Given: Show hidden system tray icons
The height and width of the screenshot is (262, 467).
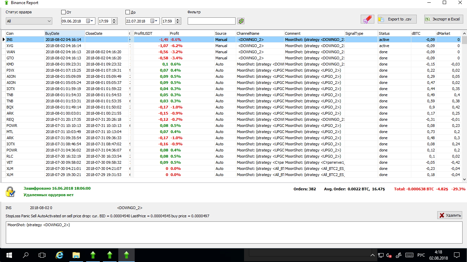Looking at the screenshot, I should click(x=373, y=255).
